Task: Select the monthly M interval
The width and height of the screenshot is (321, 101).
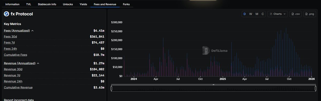Action: coord(257,14)
